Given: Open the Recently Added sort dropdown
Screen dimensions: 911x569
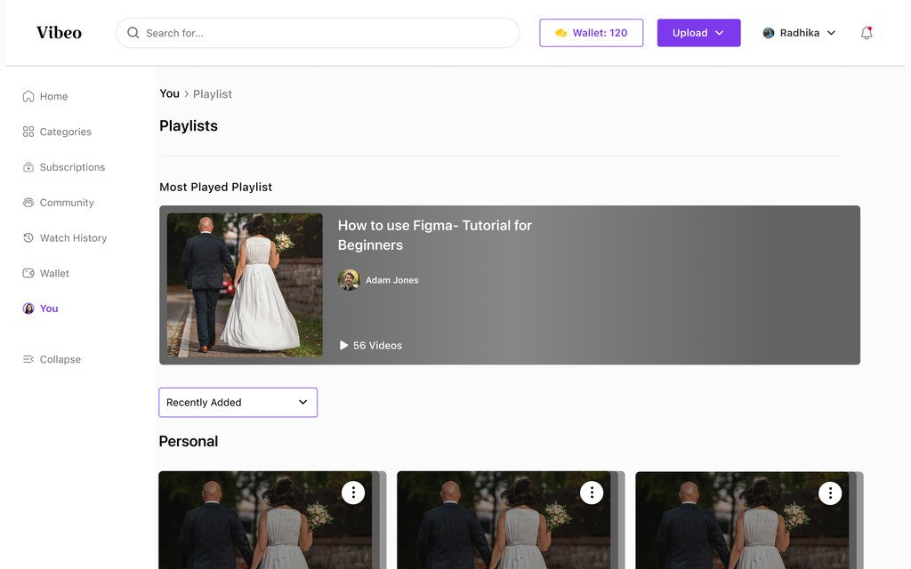Looking at the screenshot, I should [238, 403].
